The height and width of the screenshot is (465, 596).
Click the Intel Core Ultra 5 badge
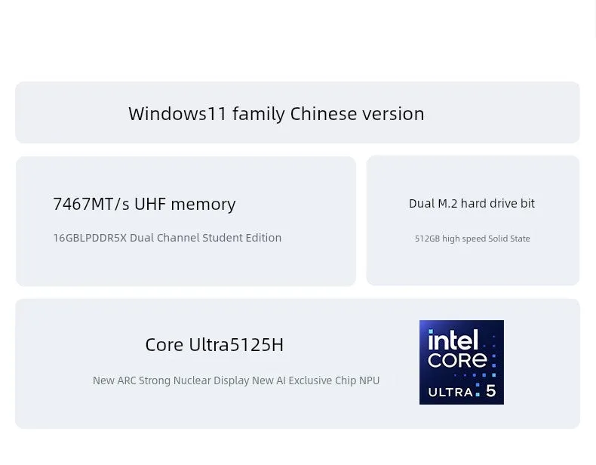click(462, 362)
